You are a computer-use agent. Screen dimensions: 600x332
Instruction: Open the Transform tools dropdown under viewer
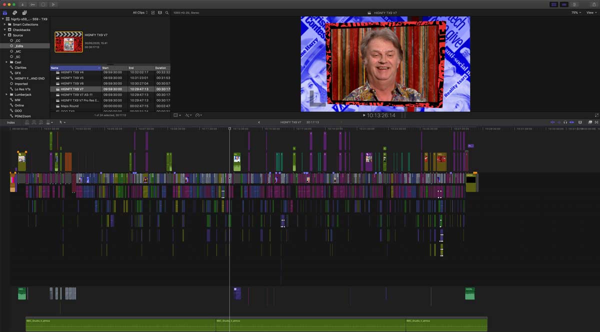[177, 115]
